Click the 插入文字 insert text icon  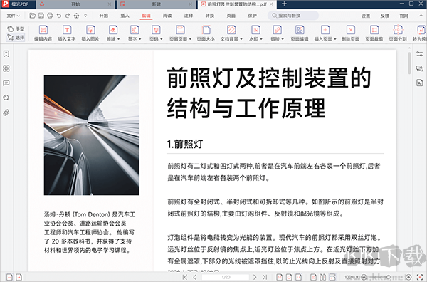[67, 33]
